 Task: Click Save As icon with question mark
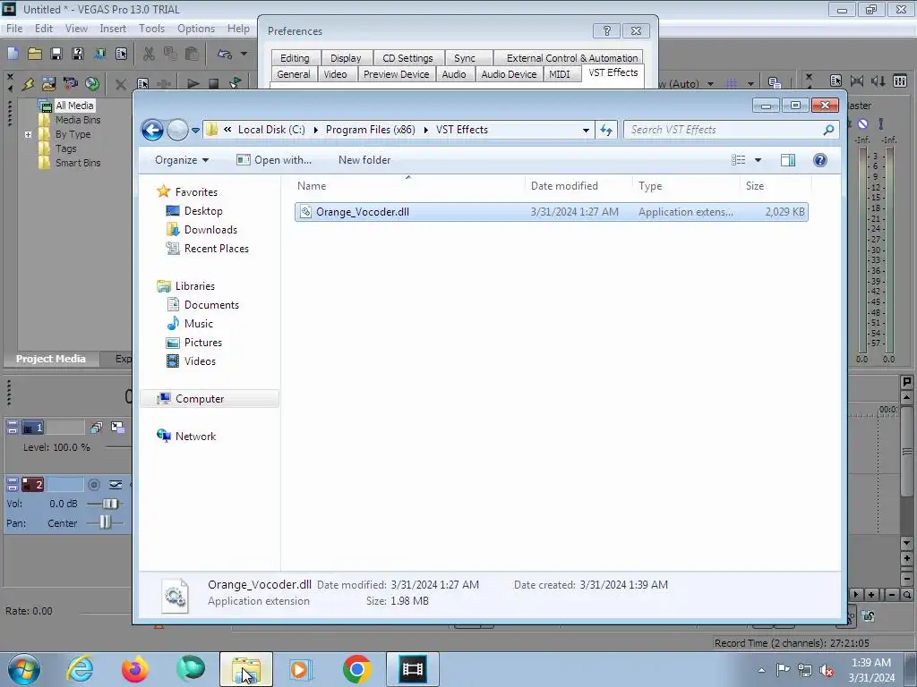click(78, 54)
